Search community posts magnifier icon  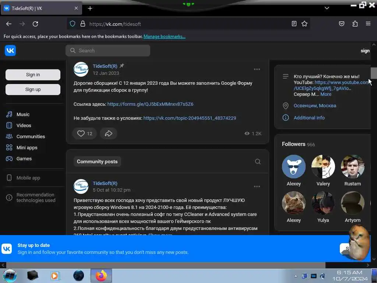(257, 161)
